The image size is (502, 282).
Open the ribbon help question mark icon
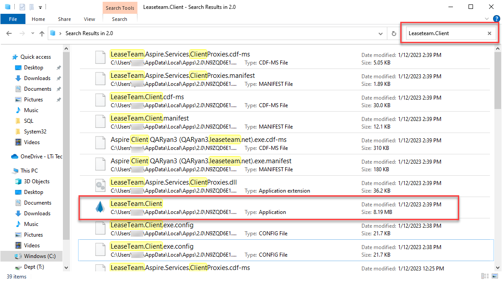pos(496,19)
